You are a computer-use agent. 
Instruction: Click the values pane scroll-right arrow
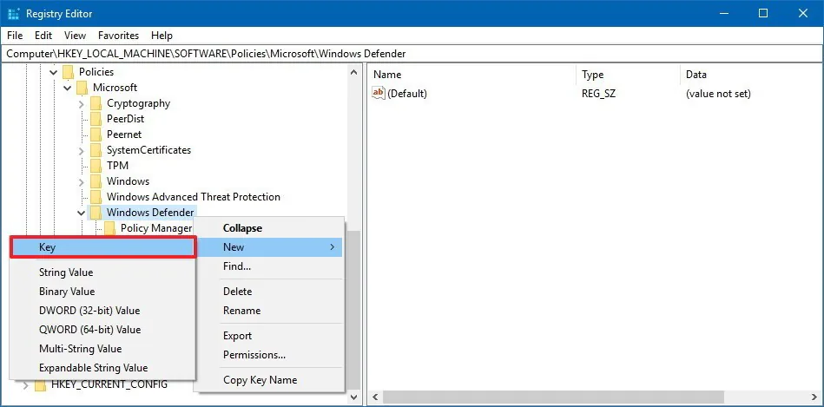point(814,397)
